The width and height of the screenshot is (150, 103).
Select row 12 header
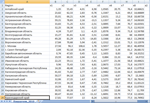click(2, 46)
